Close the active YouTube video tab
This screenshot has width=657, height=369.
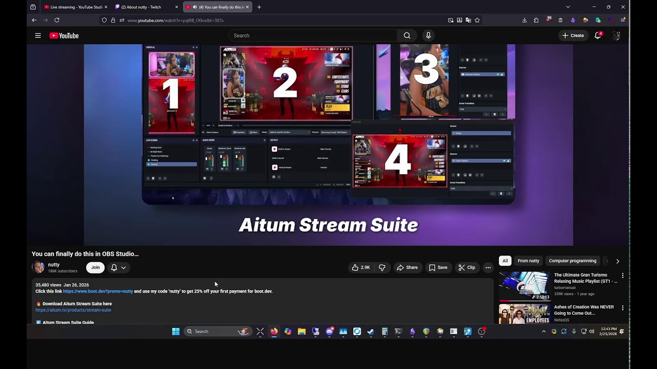[247, 7]
